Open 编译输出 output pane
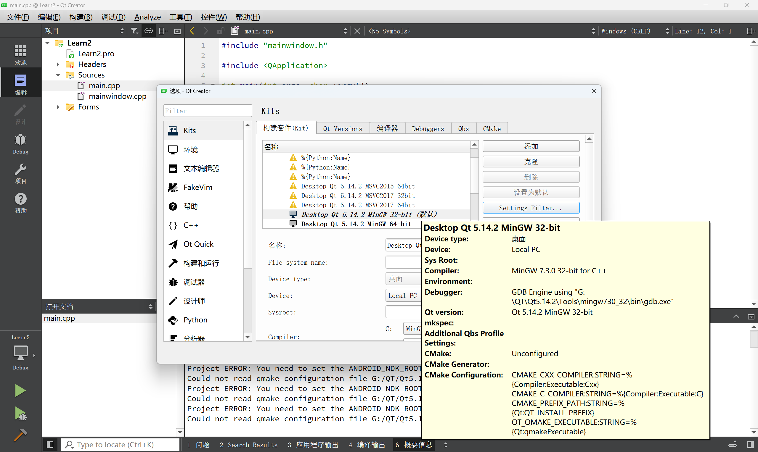 [367, 445]
